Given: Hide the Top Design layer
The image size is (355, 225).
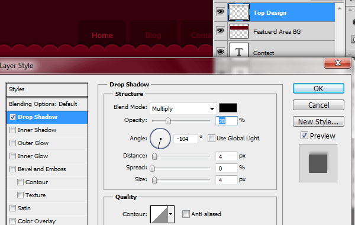Looking at the screenshot, I should tap(220, 12).
